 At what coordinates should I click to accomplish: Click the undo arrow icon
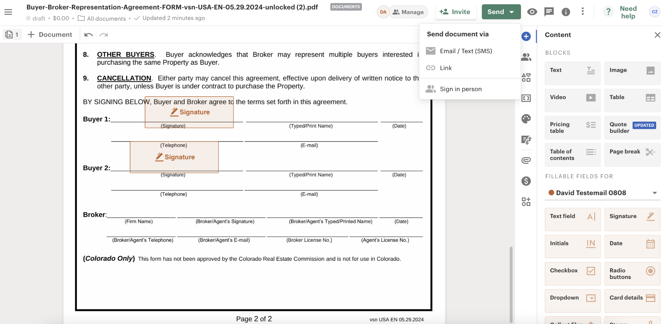(89, 35)
